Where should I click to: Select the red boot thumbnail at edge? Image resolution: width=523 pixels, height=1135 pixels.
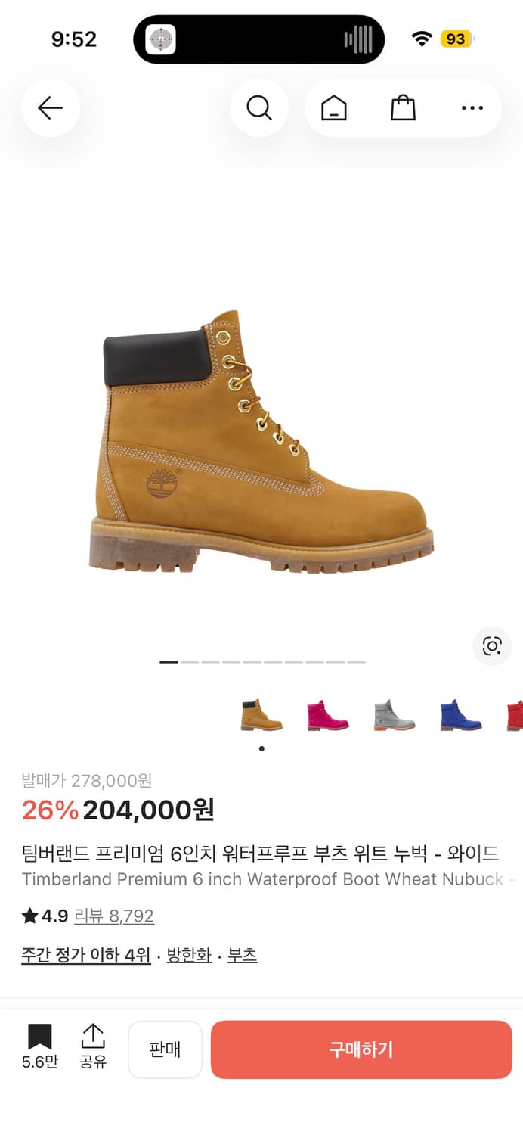click(x=515, y=715)
